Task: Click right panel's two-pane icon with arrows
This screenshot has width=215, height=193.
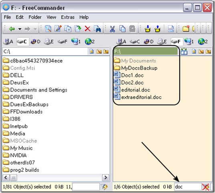Action: click(x=184, y=51)
